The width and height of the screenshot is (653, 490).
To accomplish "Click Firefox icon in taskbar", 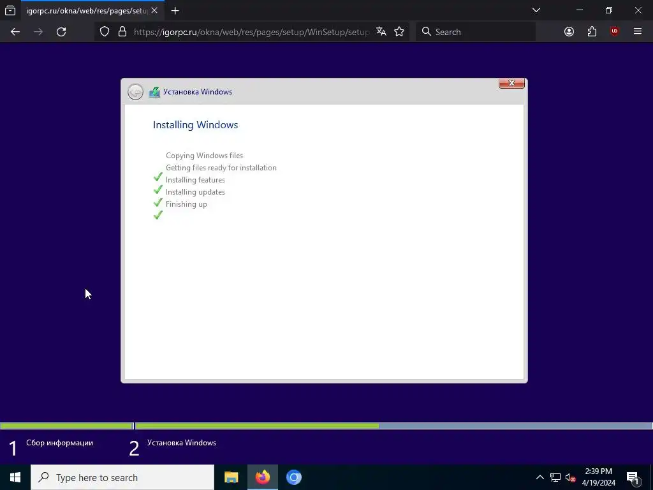I will (x=262, y=477).
